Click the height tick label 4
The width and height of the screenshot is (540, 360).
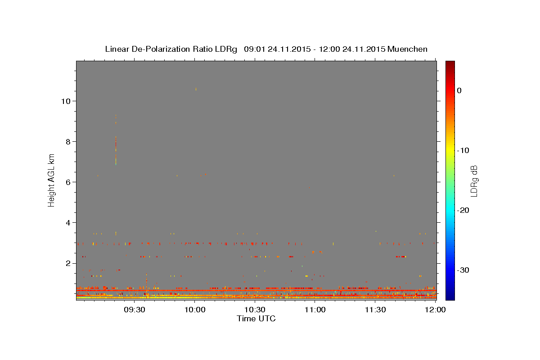click(x=69, y=223)
